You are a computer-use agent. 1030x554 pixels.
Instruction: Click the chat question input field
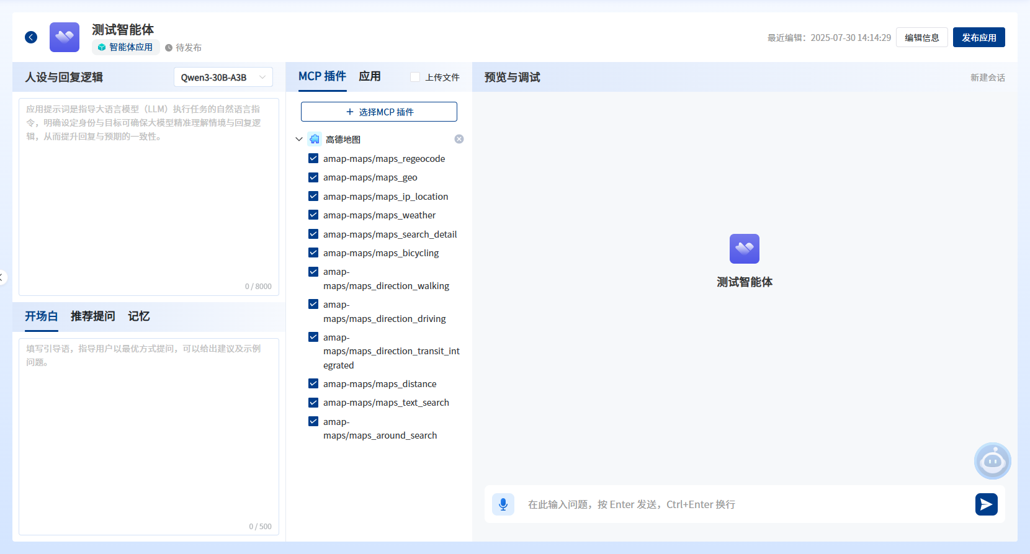pyautogui.click(x=745, y=504)
